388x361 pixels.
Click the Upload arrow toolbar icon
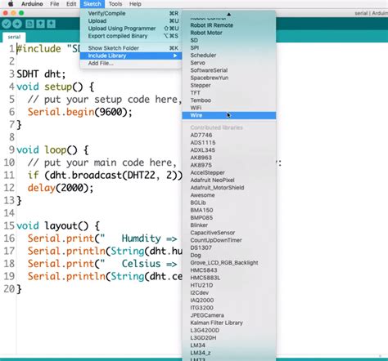click(17, 24)
